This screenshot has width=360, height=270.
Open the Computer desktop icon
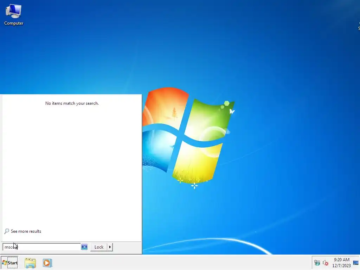point(14,15)
